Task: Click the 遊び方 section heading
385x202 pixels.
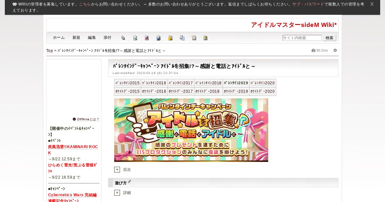Action: [121, 183]
